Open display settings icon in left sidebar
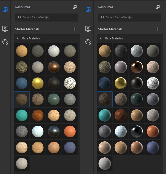Screen dimensions: 166x174 pos(5,29)
